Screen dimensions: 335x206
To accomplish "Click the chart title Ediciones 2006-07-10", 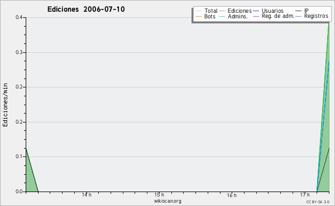I will (86, 9).
